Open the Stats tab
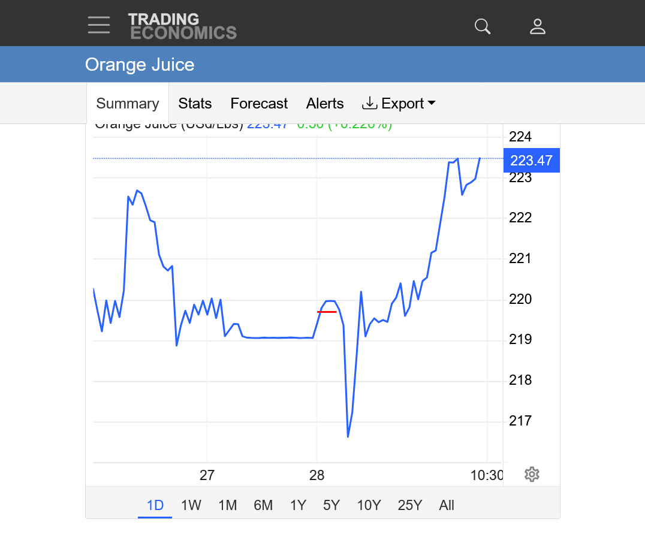The height and width of the screenshot is (540, 645). (195, 104)
